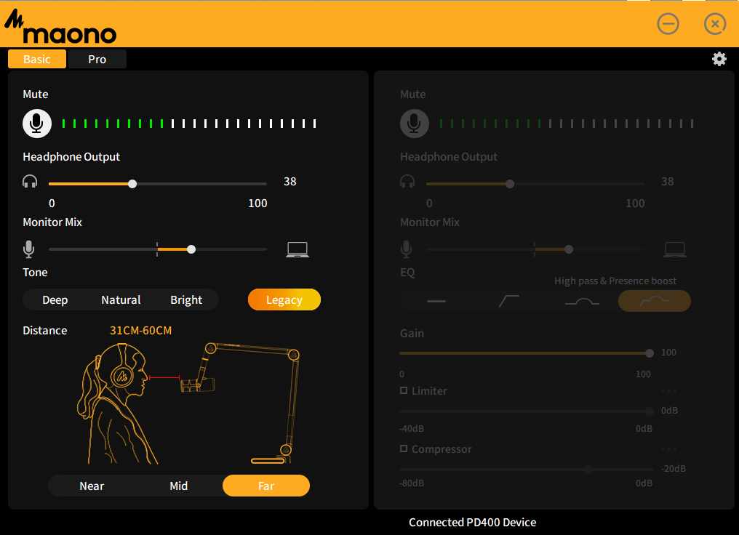Open the settings gear
The width and height of the screenshot is (739, 535).
click(x=719, y=59)
